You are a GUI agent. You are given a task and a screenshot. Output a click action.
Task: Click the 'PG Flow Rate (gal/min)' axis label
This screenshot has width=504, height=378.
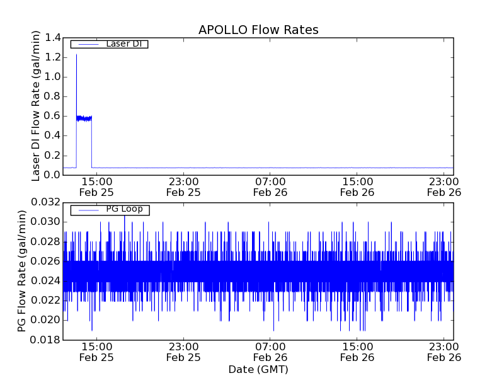(22, 271)
